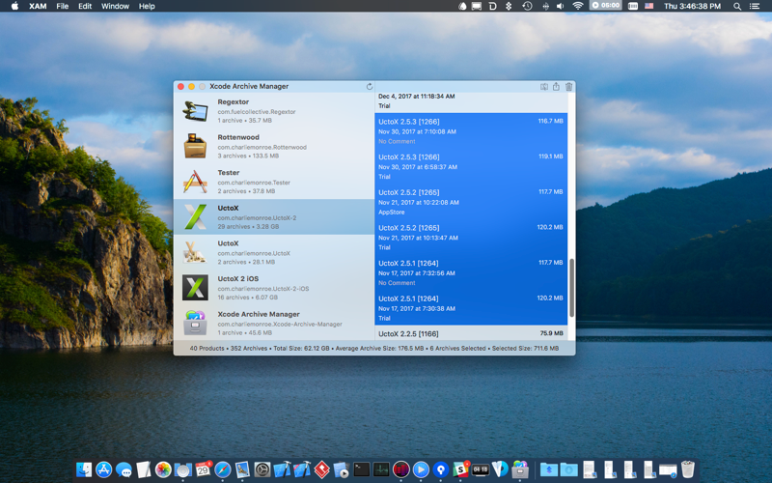Select UctoX 2.5.2 archive of 120.2 MB
Screen dimensions: 772x483
(x=471, y=238)
